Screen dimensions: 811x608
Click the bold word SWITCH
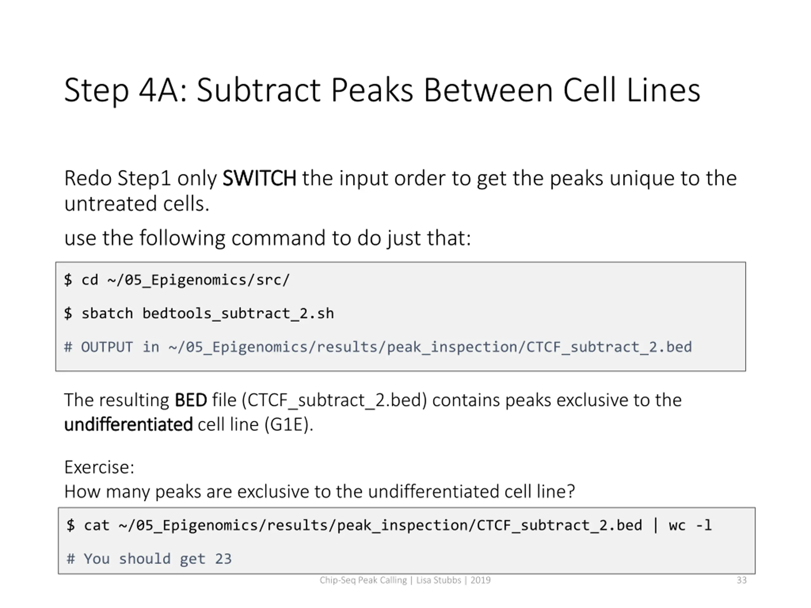(x=259, y=179)
